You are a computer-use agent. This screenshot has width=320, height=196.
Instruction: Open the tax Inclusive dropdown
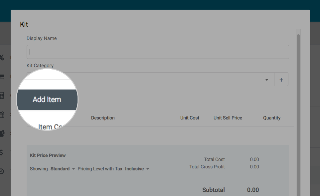coord(137,169)
